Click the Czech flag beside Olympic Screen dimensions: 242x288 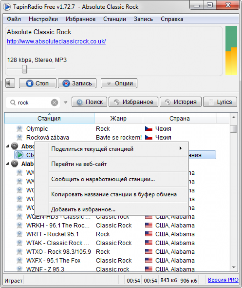pos(148,128)
